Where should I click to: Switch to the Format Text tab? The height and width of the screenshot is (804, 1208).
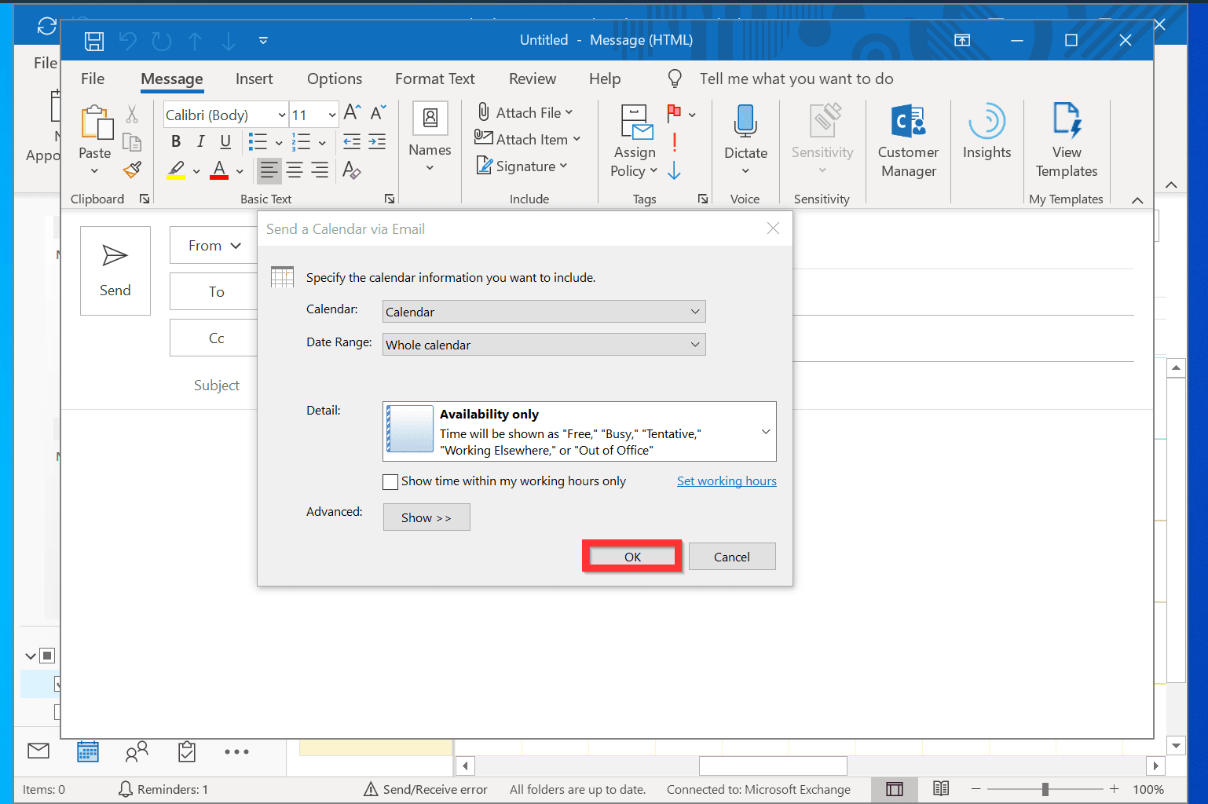coord(434,79)
